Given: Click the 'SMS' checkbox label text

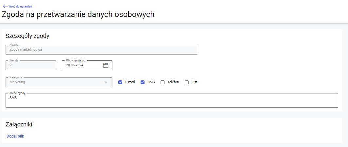Looking at the screenshot, I should (x=151, y=82).
